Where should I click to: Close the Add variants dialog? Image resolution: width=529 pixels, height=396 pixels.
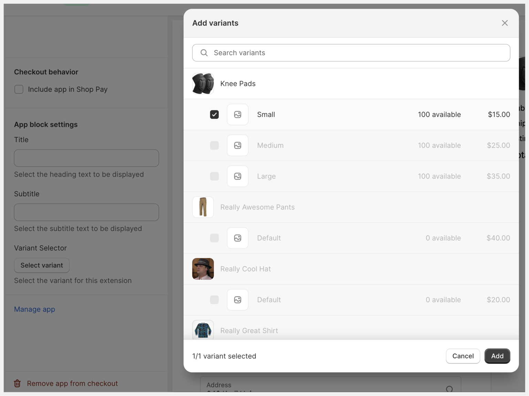click(x=505, y=23)
